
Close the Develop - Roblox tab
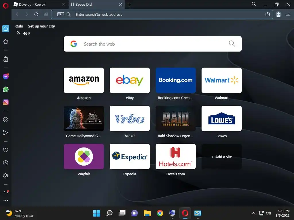[x=64, y=5]
